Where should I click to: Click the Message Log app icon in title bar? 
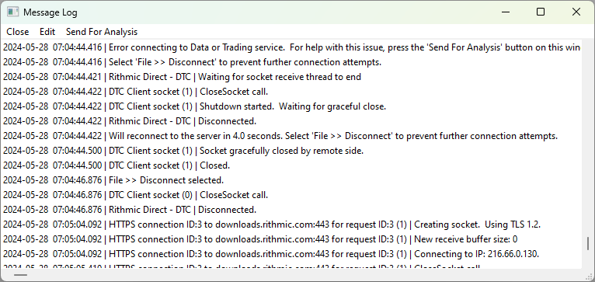(13, 12)
